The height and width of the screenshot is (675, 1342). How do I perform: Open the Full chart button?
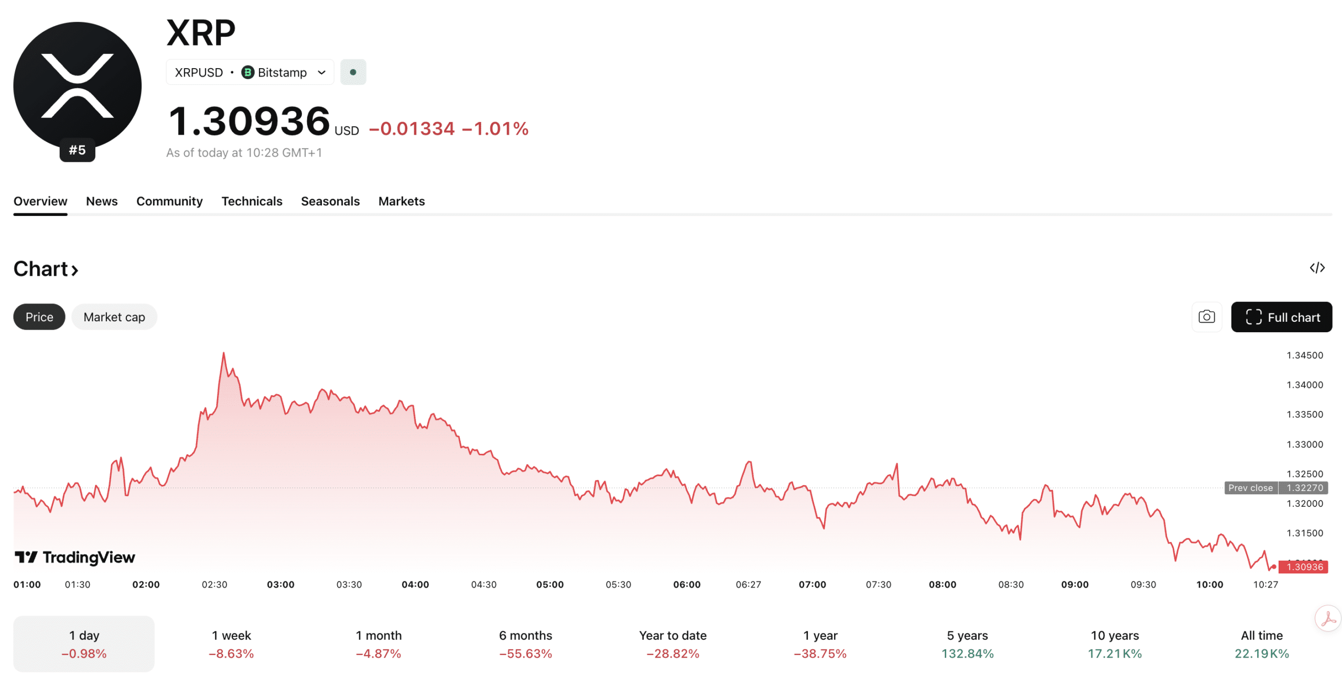[1281, 317]
